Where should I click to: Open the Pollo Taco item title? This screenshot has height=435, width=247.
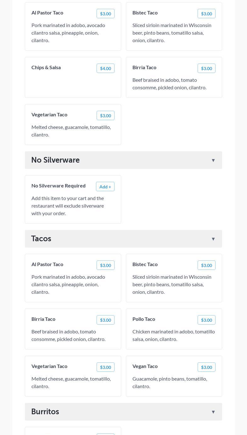[x=144, y=319]
